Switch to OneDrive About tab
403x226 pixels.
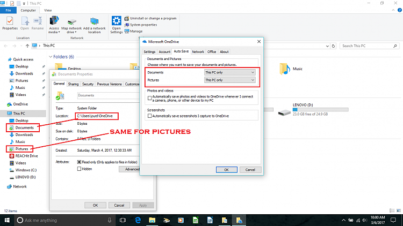point(224,52)
